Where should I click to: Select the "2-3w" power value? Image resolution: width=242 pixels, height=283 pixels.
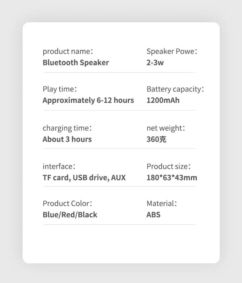[x=155, y=63]
